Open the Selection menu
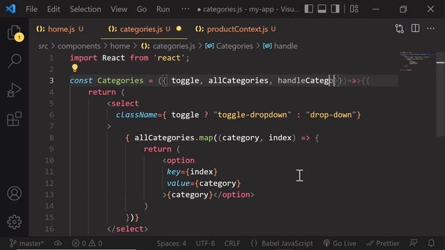 tap(86, 9)
